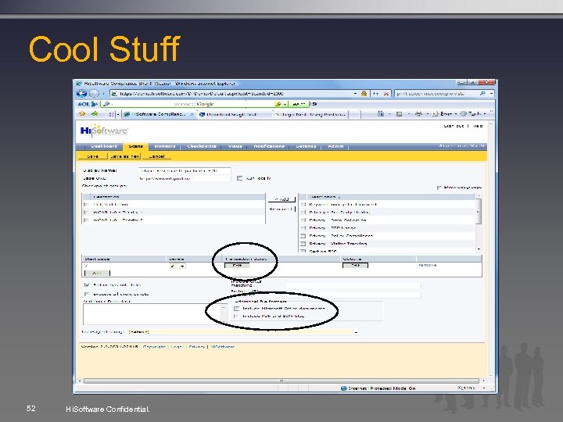Check the Privacy Policy Compliance row
This screenshot has height=422, width=563.
click(x=303, y=236)
